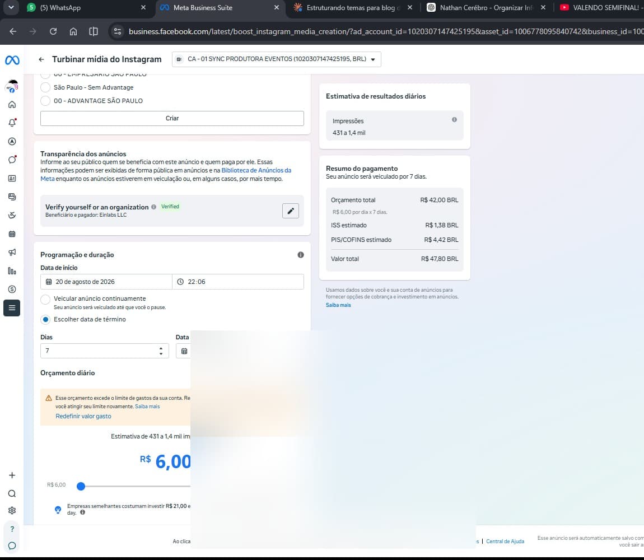
Task: Open the Content posts icon in sidebar
Action: (x=12, y=197)
